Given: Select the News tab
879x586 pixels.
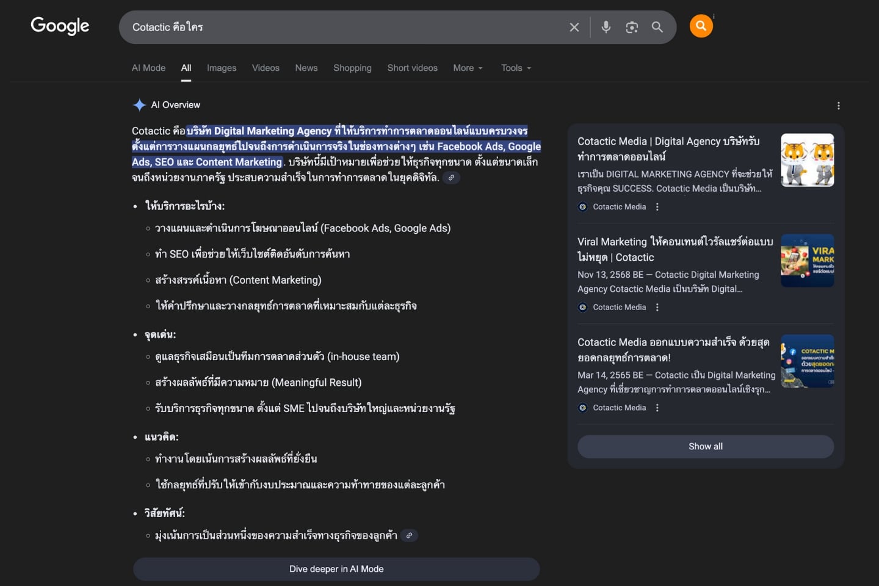Looking at the screenshot, I should [306, 68].
